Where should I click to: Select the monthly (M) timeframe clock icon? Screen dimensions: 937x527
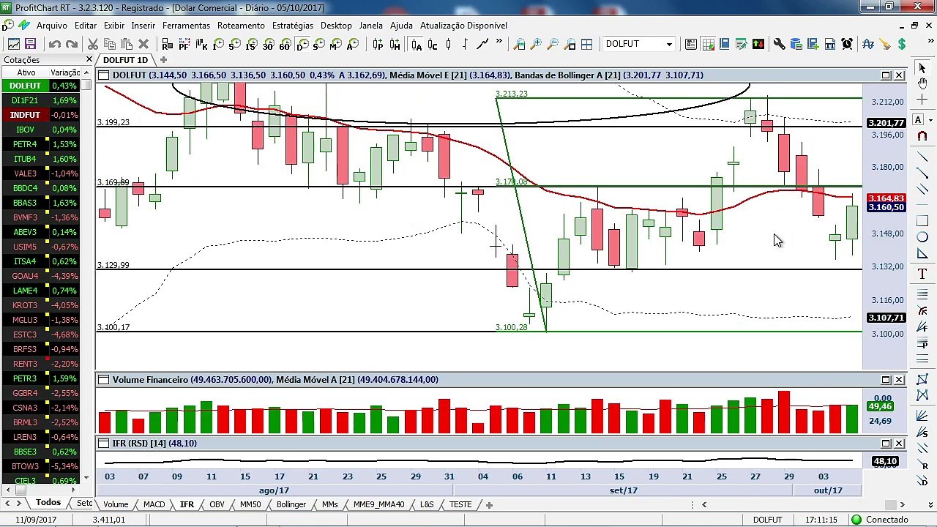point(335,44)
